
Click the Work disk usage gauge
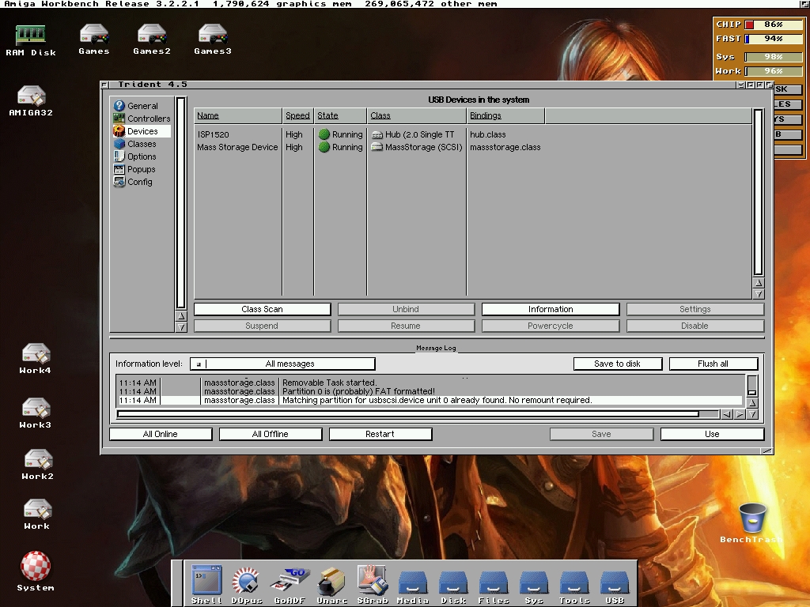click(774, 71)
